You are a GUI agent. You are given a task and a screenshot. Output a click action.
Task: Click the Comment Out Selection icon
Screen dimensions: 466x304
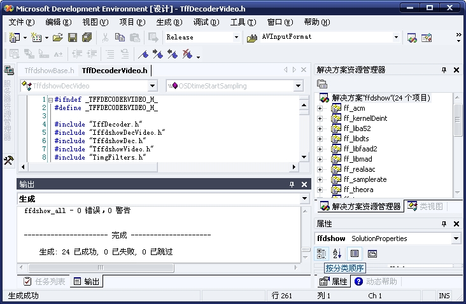tap(110, 54)
